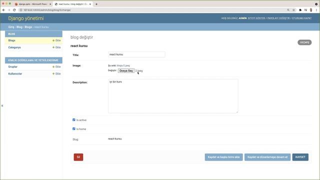This screenshot has height=180, width=320.
Task: Go to Blogs breadcrumb
Action: tap(28, 27)
